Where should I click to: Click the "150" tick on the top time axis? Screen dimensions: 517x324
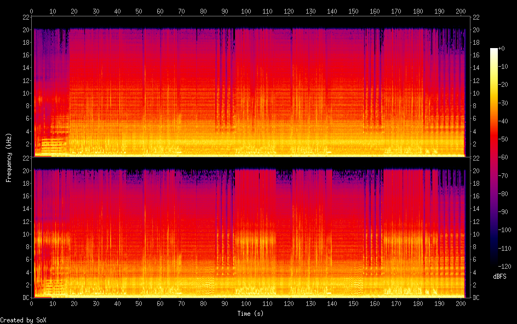pyautogui.click(x=353, y=11)
